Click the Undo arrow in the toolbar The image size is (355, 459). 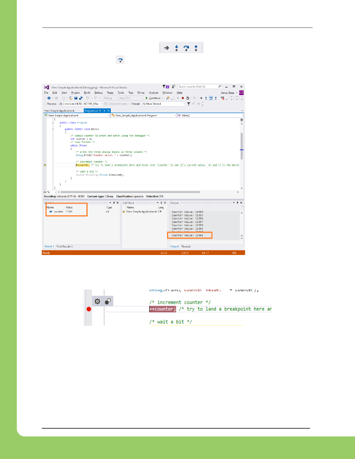tap(87, 98)
